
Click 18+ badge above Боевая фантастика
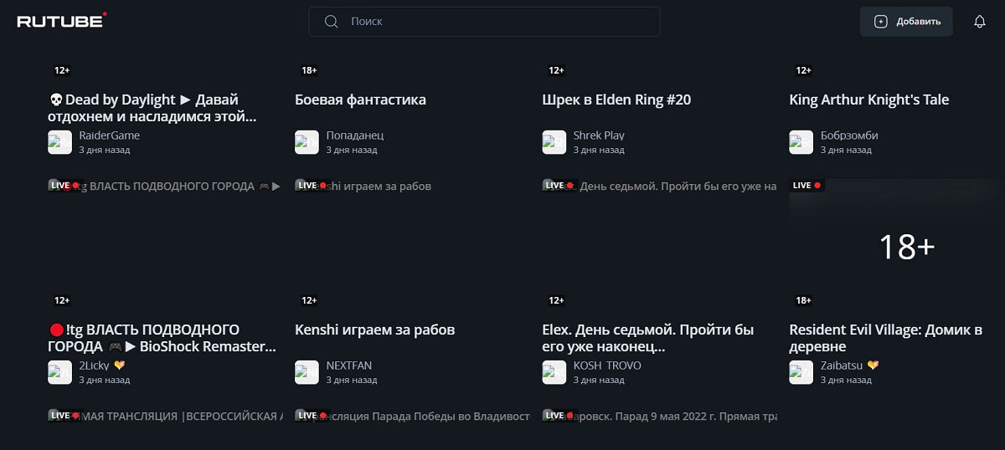(x=309, y=70)
